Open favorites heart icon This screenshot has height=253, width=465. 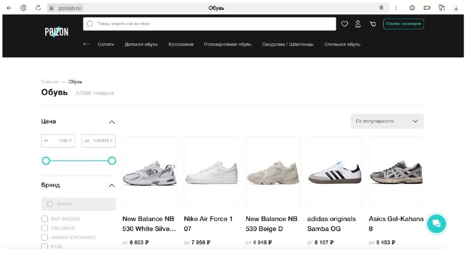[344, 24]
